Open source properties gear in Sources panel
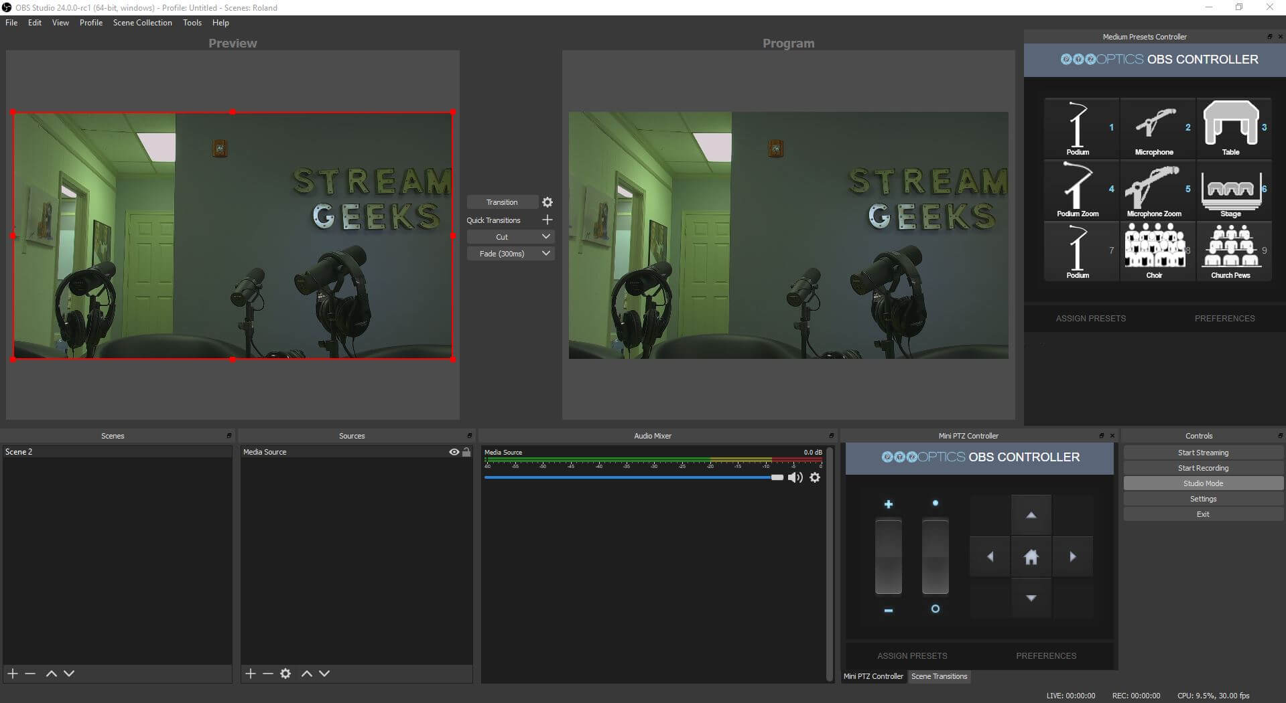Image resolution: width=1286 pixels, height=703 pixels. click(x=285, y=674)
